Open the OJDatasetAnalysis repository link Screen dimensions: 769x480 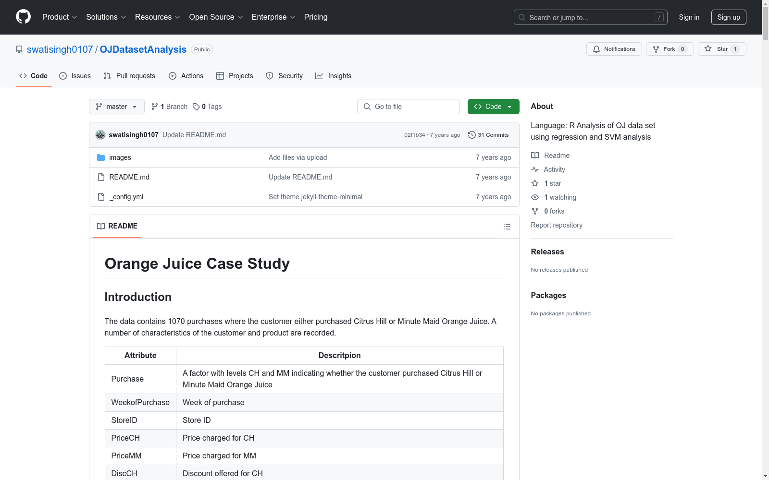point(143,49)
